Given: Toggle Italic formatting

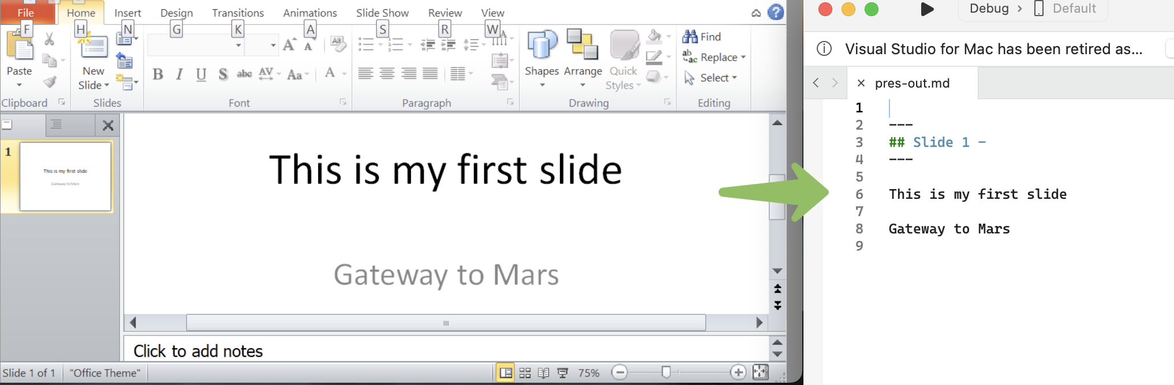Looking at the screenshot, I should point(180,74).
